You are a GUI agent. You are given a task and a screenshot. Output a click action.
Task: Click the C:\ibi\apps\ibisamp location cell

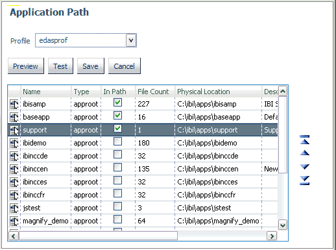pyautogui.click(x=218, y=104)
